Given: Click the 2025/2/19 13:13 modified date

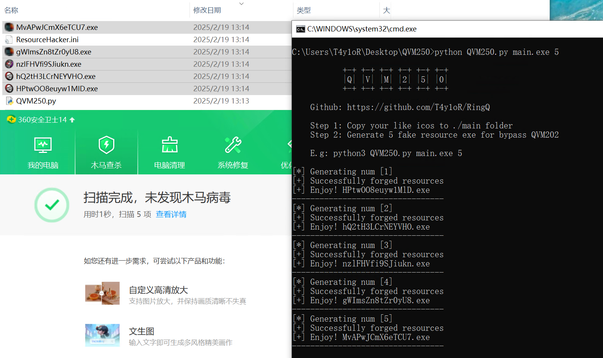Looking at the screenshot, I should click(221, 101).
